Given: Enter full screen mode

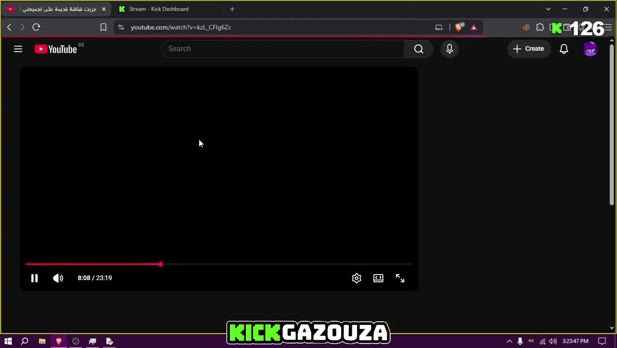Looking at the screenshot, I should pyautogui.click(x=400, y=278).
